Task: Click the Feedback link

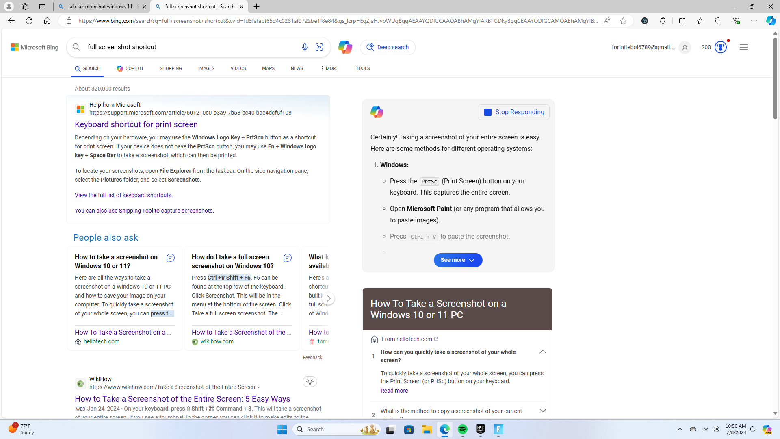Action: (312, 357)
